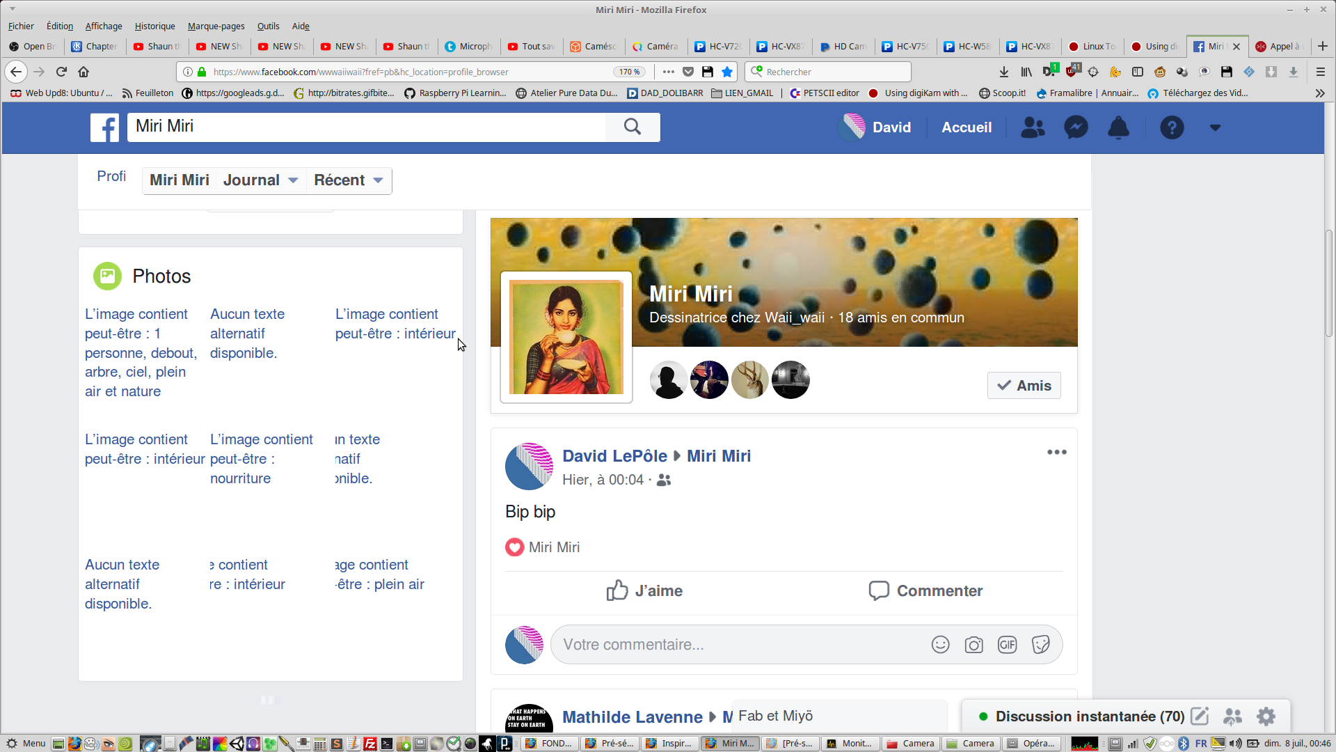Screen dimensions: 1336x752
Task: Toggle the Amis friend status button
Action: 1024,386
